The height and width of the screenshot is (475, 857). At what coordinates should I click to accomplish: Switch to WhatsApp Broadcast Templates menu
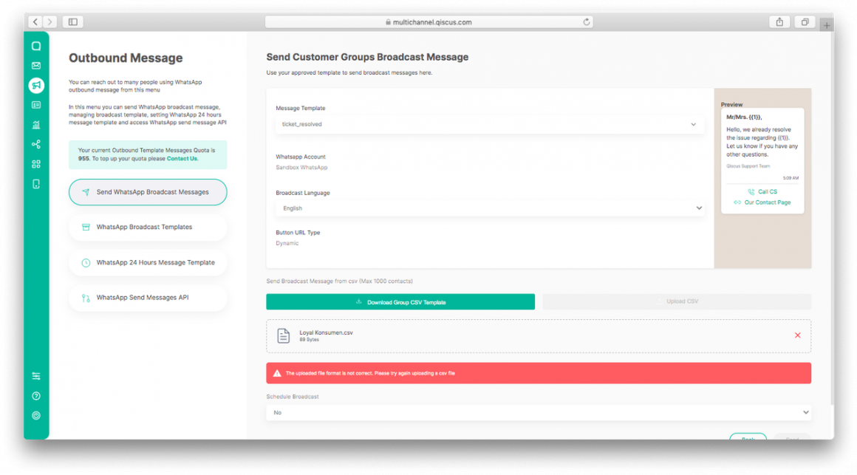coord(148,228)
